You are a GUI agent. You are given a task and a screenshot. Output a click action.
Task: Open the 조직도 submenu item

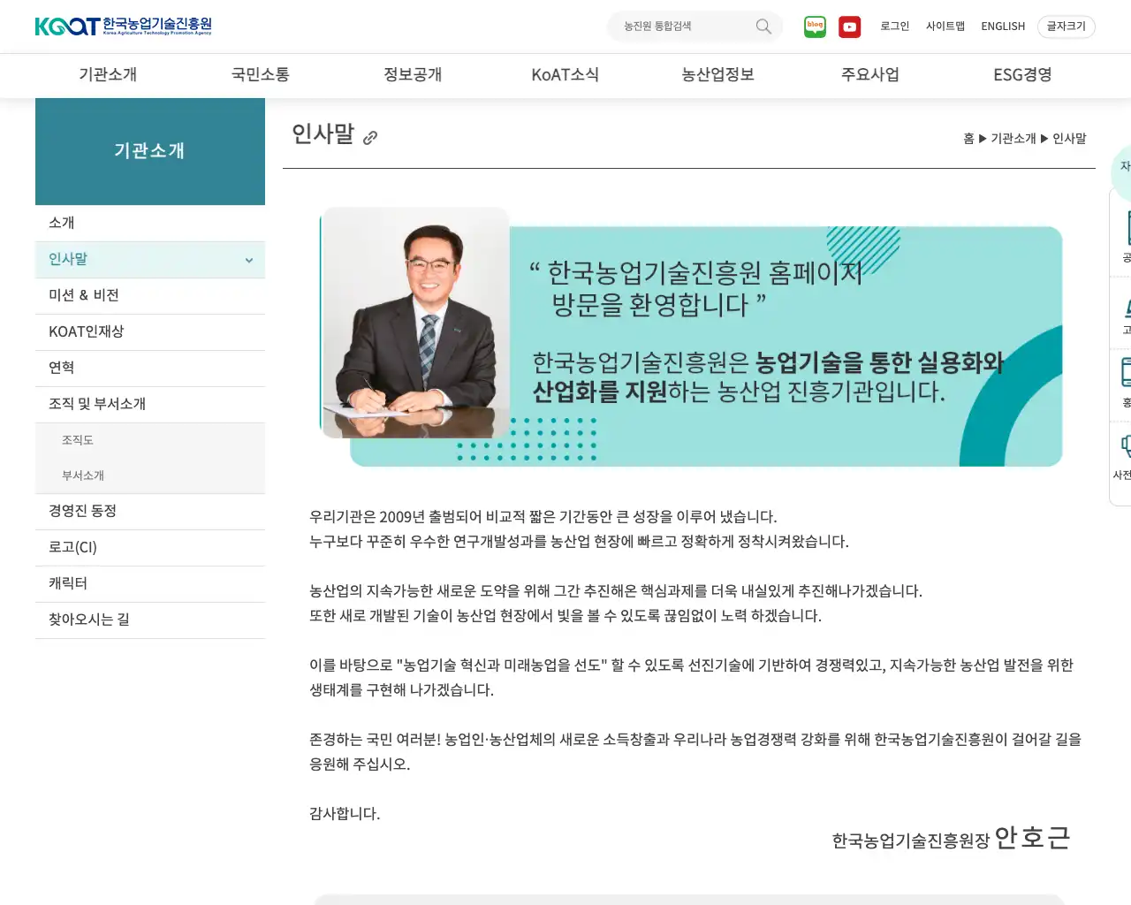point(150,440)
